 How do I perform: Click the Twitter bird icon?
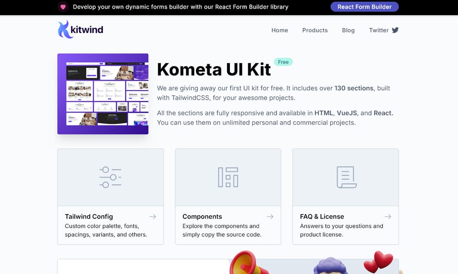click(395, 30)
